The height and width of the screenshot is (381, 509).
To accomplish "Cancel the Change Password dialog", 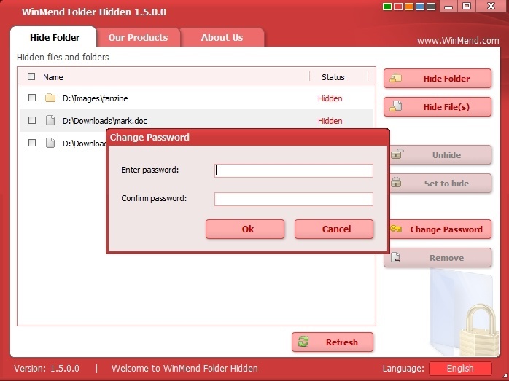I will coord(334,229).
